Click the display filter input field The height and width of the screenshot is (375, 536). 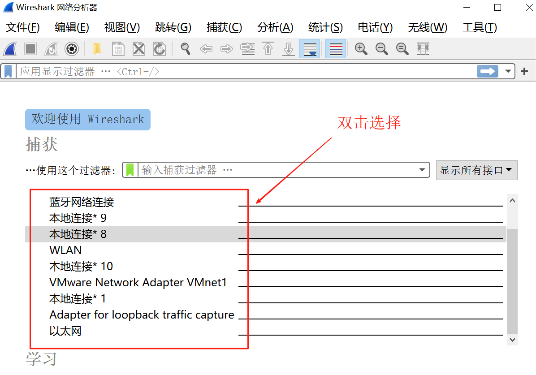point(246,71)
